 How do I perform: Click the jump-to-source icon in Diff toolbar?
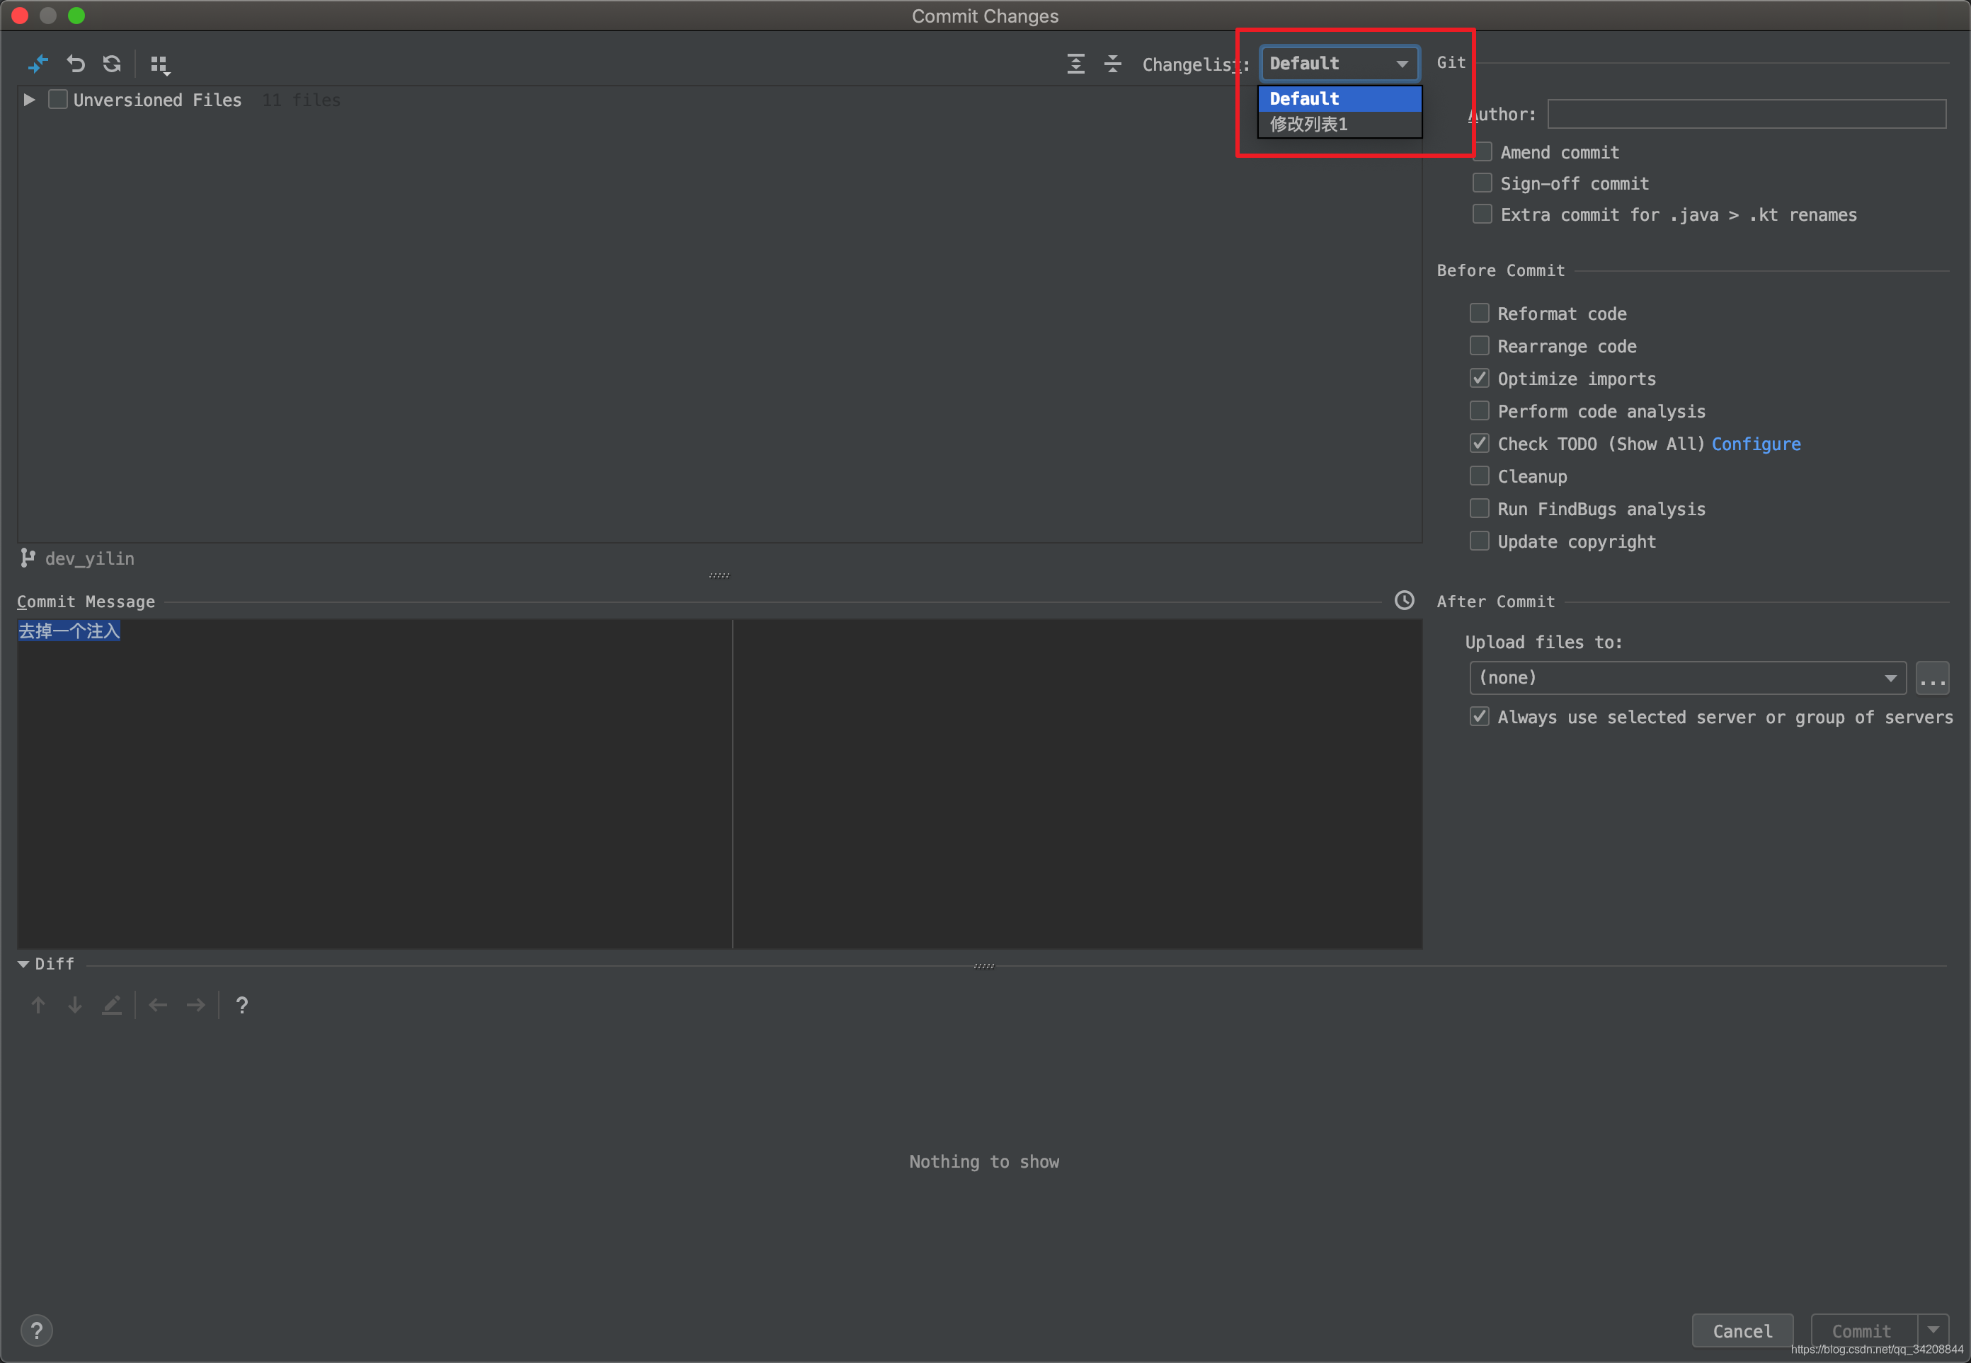tap(112, 1005)
